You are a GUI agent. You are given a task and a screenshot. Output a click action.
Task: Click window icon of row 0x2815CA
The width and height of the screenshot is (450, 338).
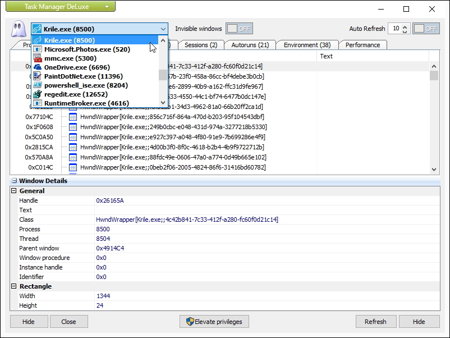pos(73,147)
